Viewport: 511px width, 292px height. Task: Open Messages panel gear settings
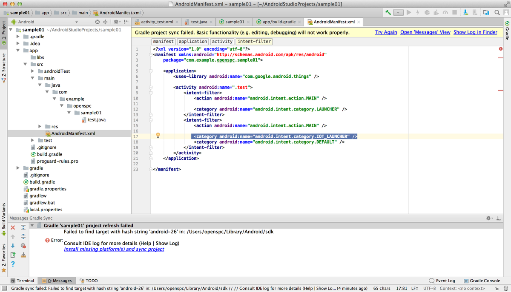489,218
